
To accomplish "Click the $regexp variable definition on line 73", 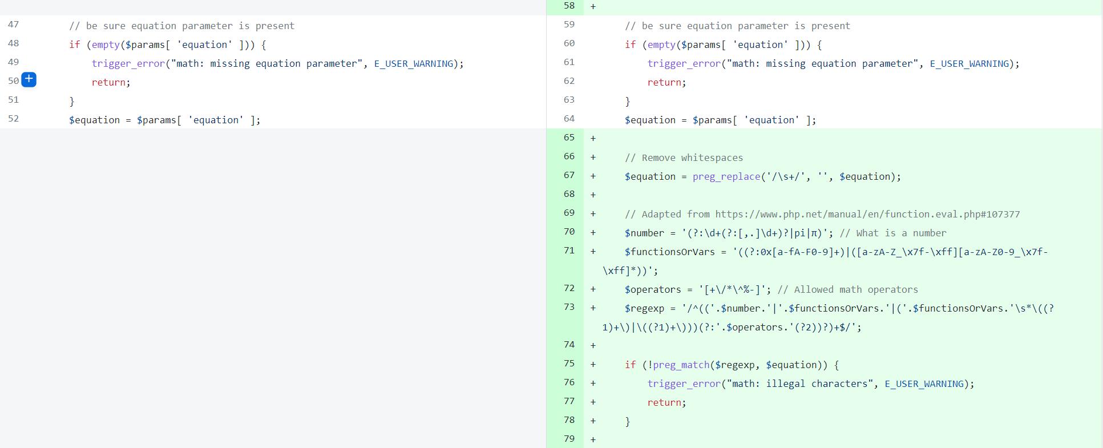I will 644,309.
